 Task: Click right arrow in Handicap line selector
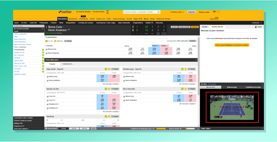pos(118,120)
